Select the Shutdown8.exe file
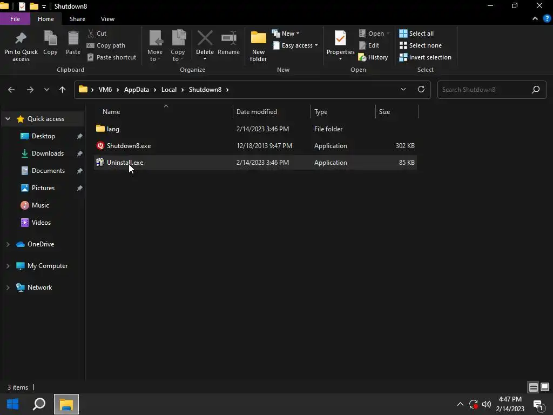This screenshot has width=553, height=415. click(255, 146)
